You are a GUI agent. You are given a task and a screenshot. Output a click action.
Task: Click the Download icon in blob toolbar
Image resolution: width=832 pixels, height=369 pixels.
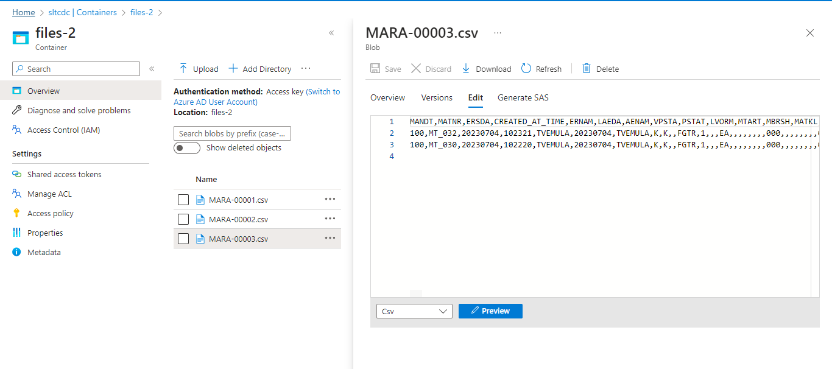(x=466, y=69)
